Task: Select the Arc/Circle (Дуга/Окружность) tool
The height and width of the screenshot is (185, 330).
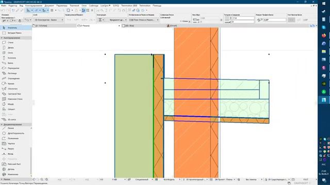Action: click(x=15, y=133)
